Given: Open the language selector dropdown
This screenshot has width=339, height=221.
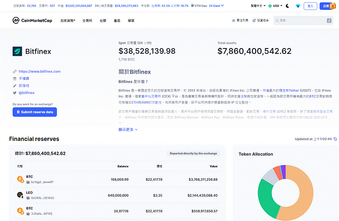Looking at the screenshot, I should pyautogui.click(x=258, y=6).
